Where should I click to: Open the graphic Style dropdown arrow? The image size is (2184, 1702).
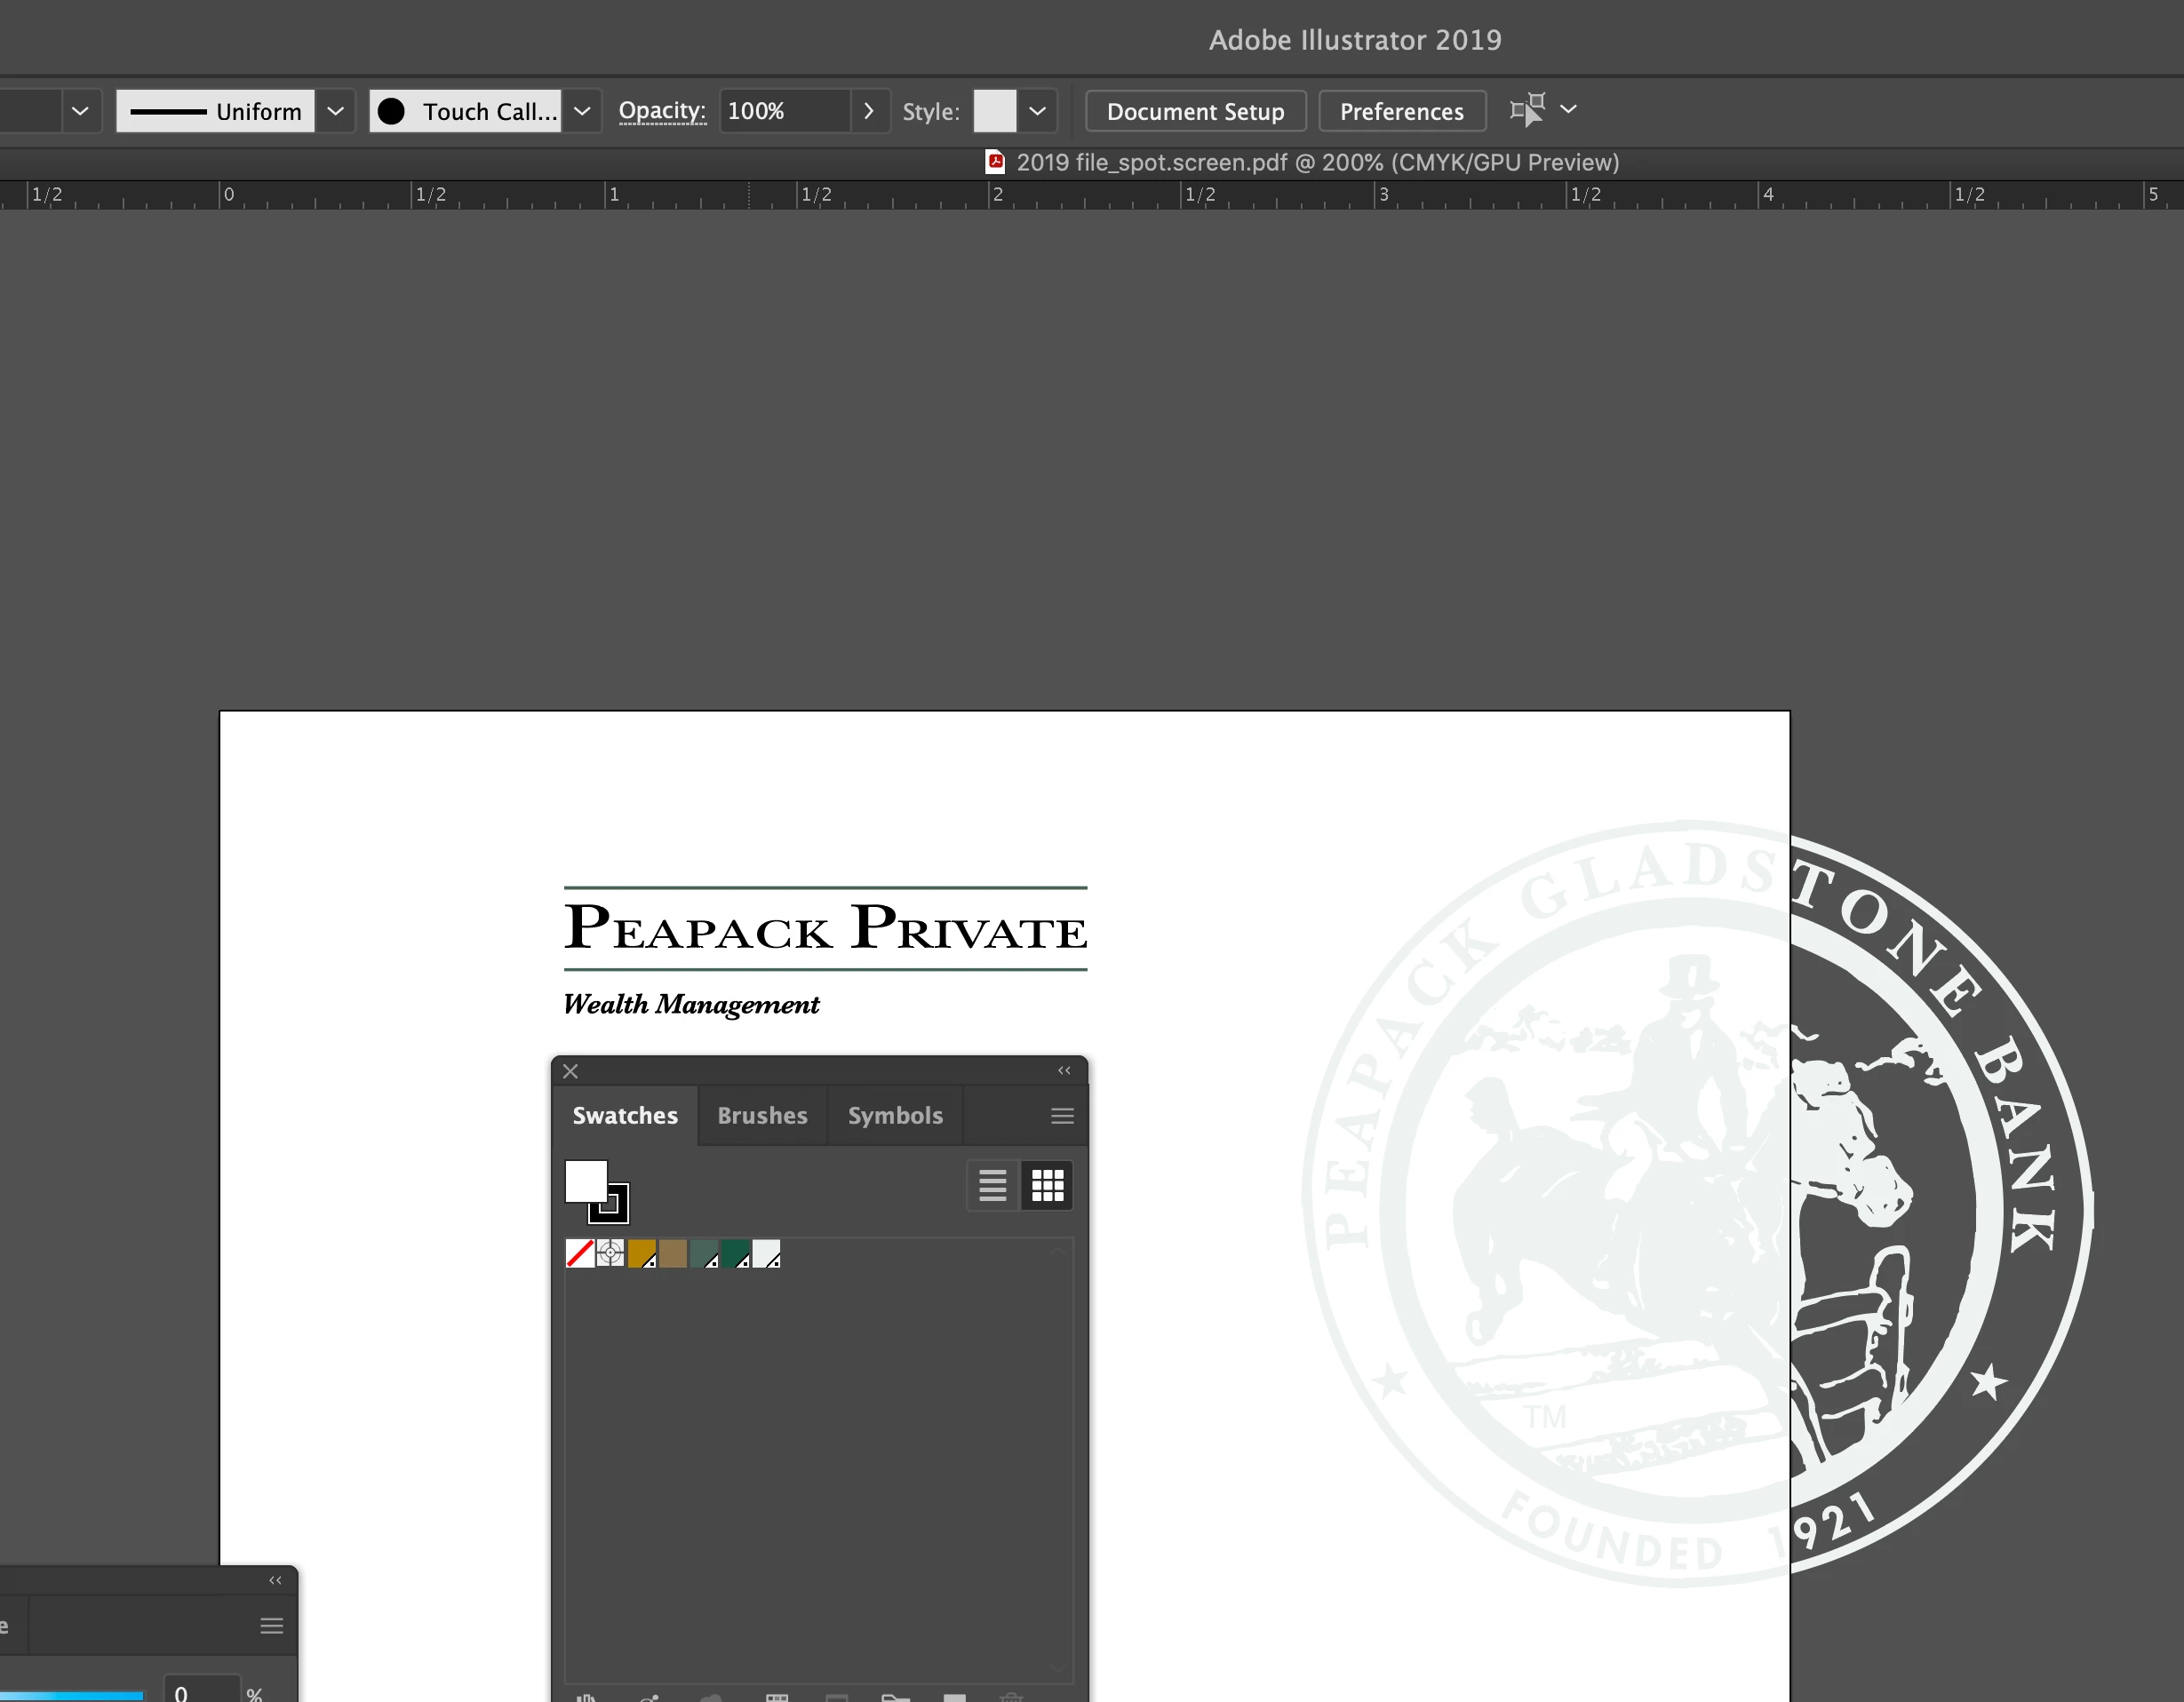[x=1037, y=111]
